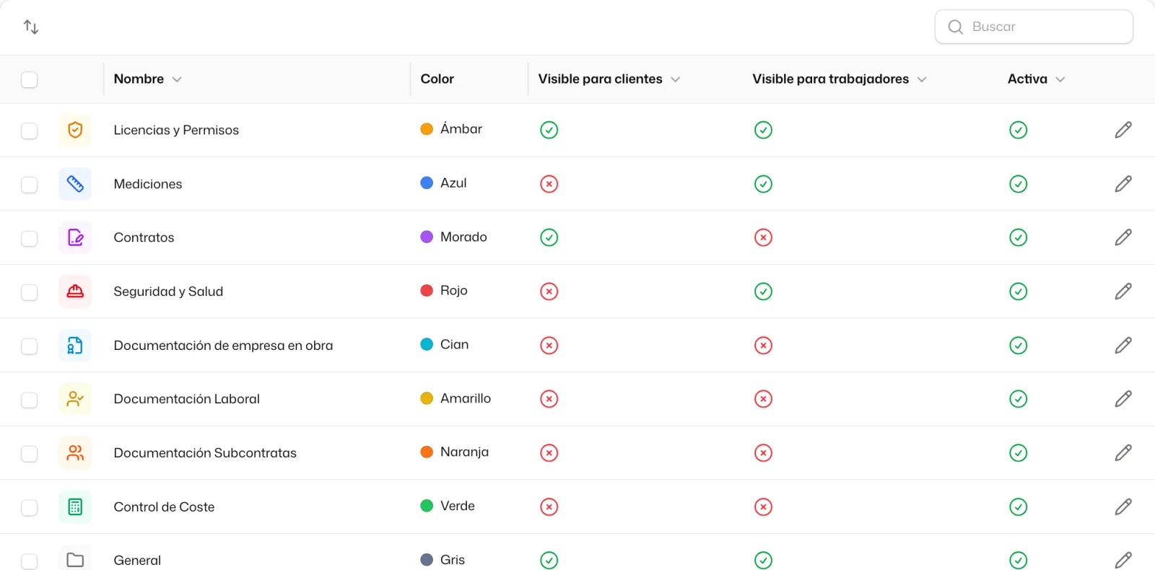
Task: Expand the Visible para clientes column chevron
Action: click(x=676, y=79)
